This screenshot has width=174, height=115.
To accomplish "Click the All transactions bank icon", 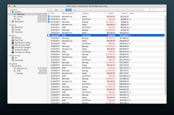I will (13, 58).
